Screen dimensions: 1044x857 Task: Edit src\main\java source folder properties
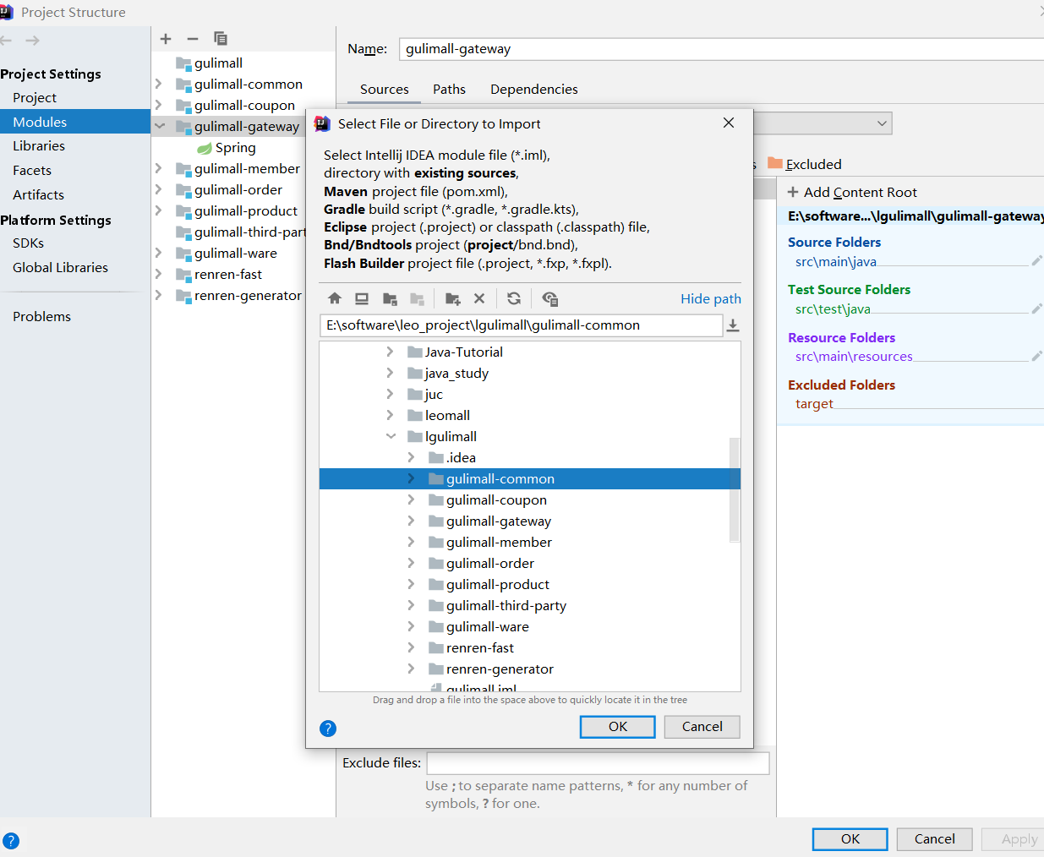point(1036,261)
